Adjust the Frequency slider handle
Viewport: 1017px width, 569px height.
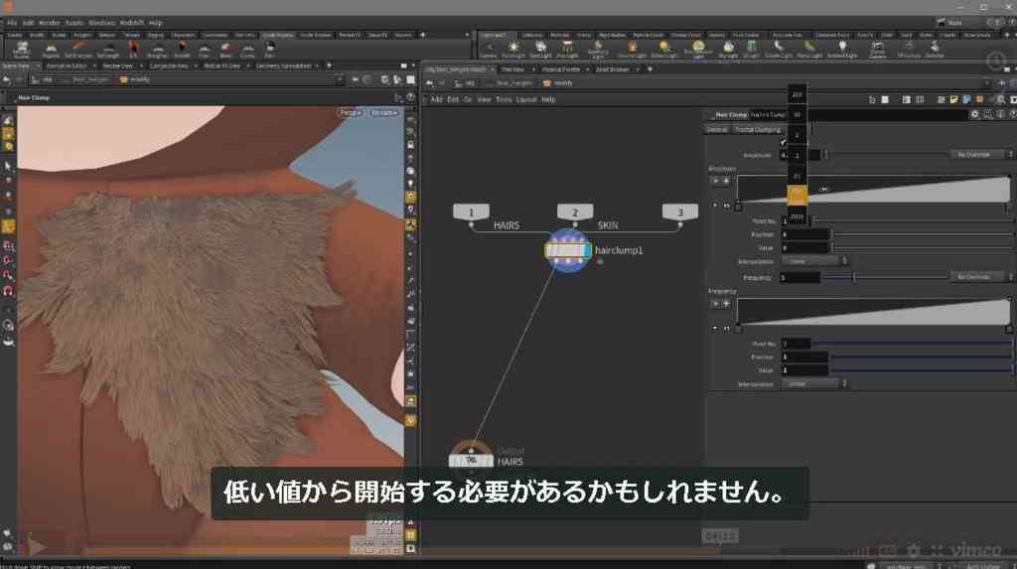click(853, 277)
